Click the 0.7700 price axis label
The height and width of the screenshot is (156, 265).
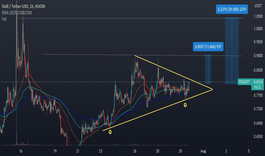pos(258,96)
